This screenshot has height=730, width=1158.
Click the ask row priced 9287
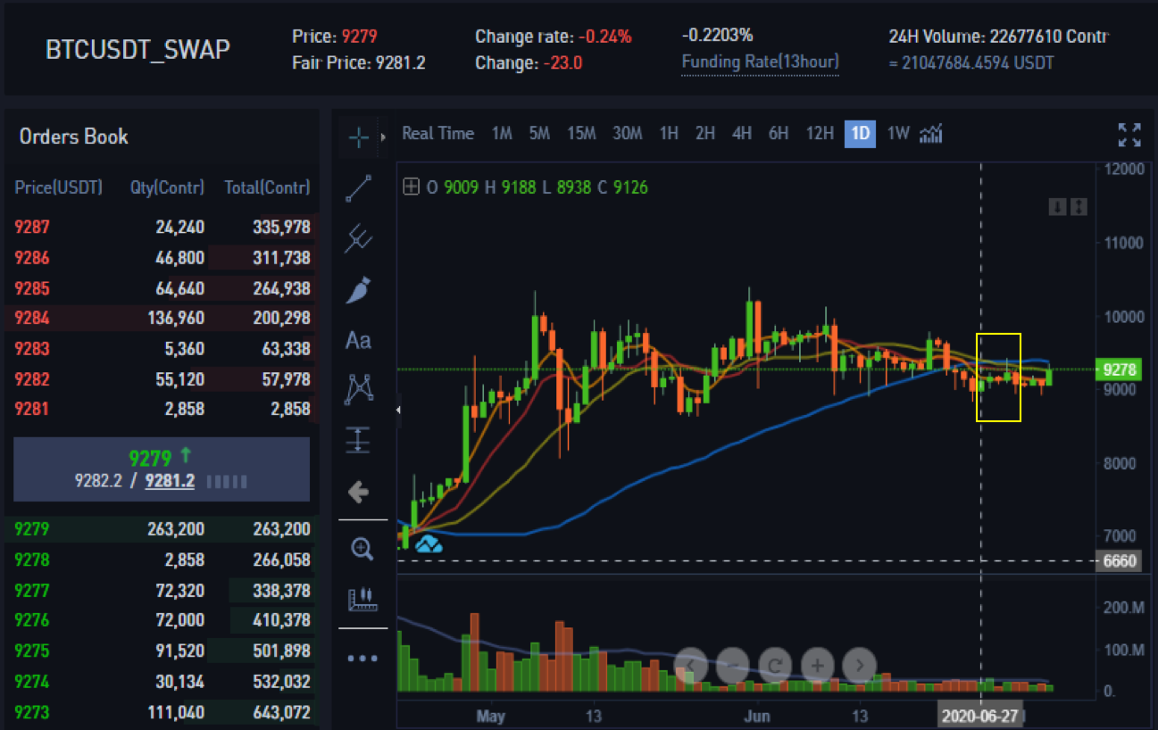[162, 227]
